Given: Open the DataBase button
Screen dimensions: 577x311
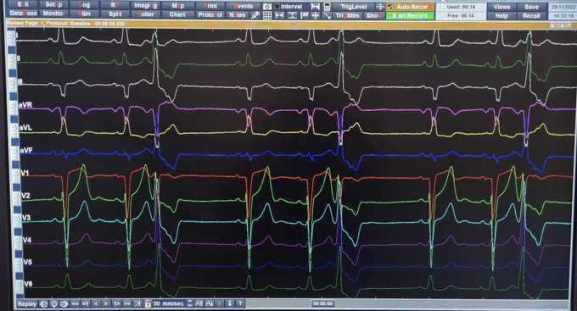Looking at the screenshot, I should click(23, 14).
